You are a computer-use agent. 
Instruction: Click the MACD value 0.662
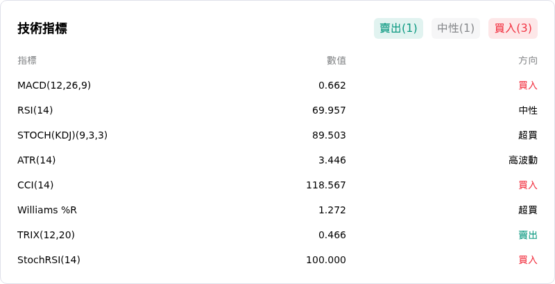click(332, 85)
